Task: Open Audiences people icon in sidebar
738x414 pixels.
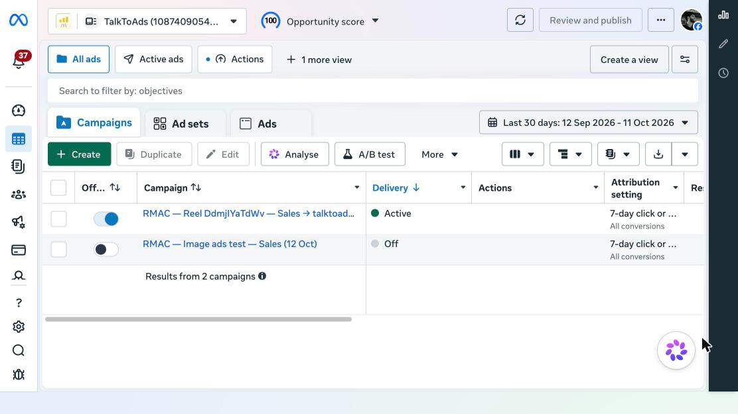Action: (x=19, y=194)
